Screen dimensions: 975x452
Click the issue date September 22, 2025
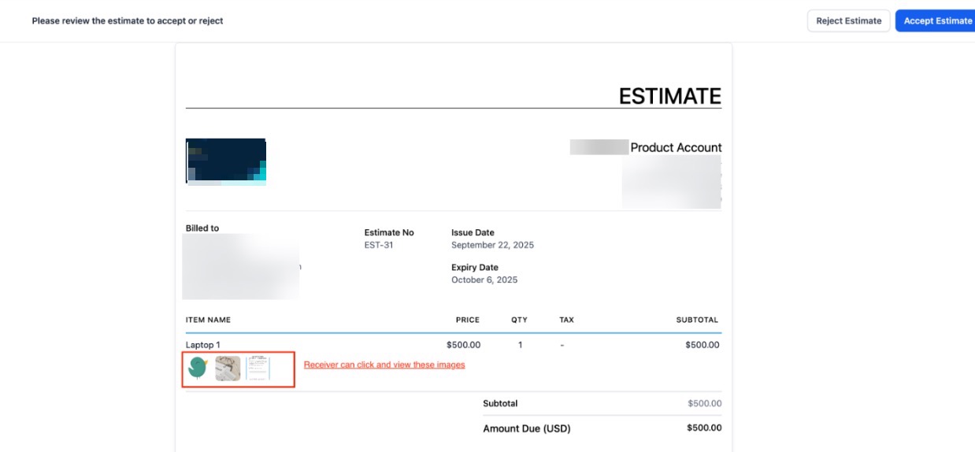(492, 245)
